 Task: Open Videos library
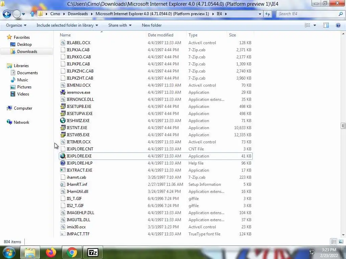click(23, 94)
